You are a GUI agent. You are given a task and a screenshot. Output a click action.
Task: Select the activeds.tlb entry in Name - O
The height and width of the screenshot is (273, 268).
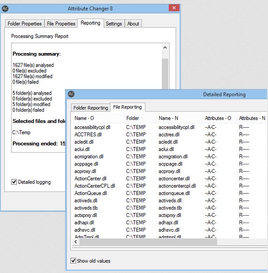[86, 208]
